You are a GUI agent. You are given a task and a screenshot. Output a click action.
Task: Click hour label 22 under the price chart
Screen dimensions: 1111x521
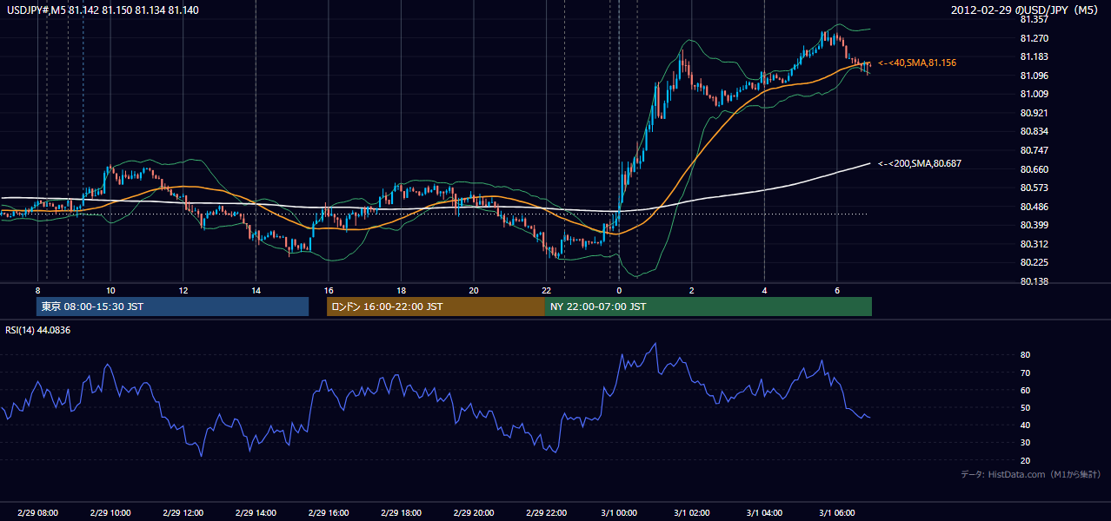coord(546,290)
